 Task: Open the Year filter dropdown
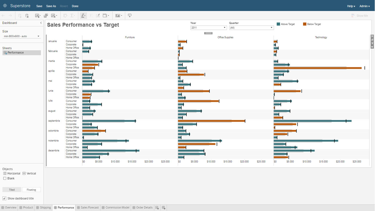[x=208, y=28]
